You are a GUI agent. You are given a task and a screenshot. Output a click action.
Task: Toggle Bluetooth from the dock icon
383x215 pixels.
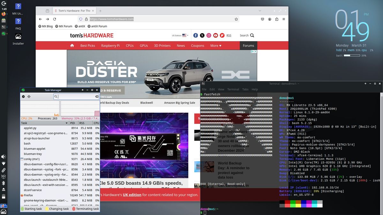pyautogui.click(x=3, y=183)
